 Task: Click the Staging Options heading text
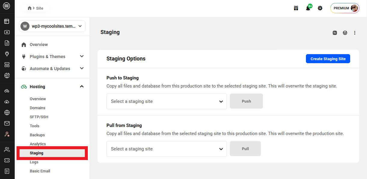point(126,59)
